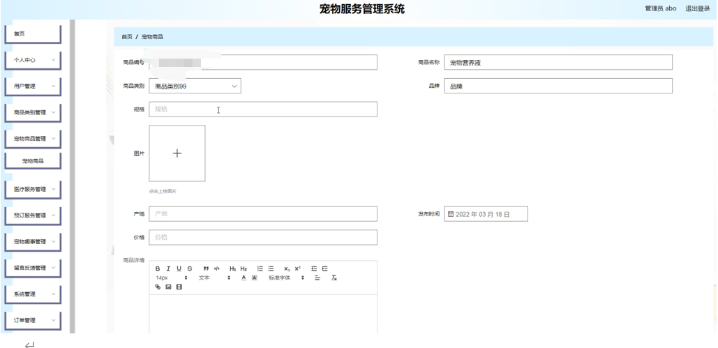This screenshot has height=348, width=718.
Task: Go to 首页 in sidebar
Action: point(33,34)
